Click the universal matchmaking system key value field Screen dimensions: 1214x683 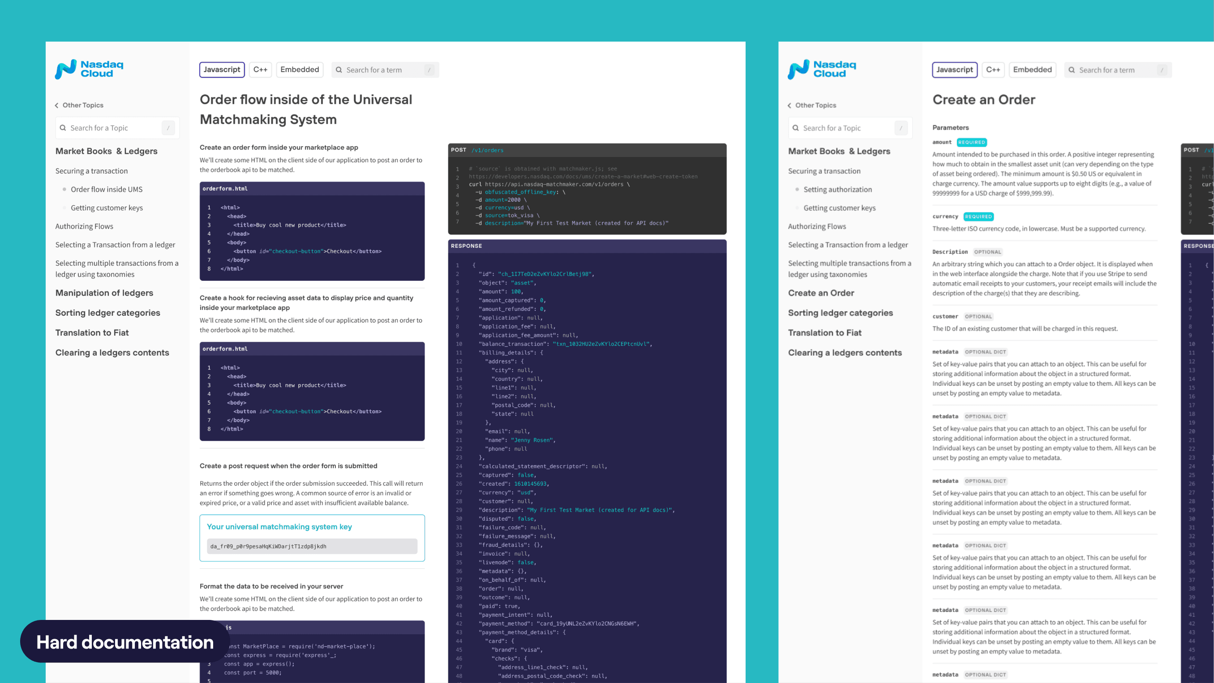312,546
